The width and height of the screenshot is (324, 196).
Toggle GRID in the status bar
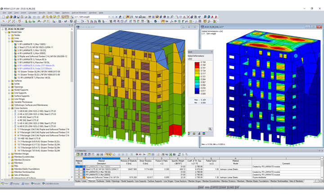pyautogui.click(x=207, y=187)
